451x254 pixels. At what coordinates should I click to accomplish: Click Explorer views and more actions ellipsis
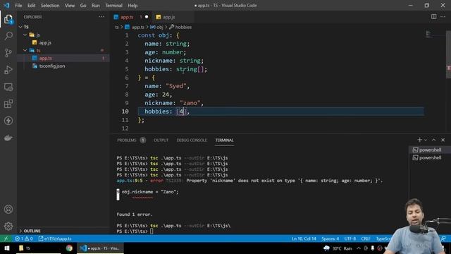click(101, 17)
